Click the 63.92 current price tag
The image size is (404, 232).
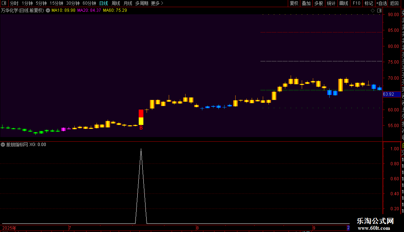[391, 94]
